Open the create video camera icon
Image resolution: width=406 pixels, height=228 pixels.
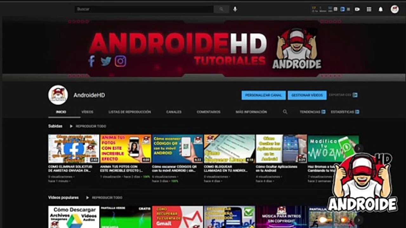click(357, 9)
